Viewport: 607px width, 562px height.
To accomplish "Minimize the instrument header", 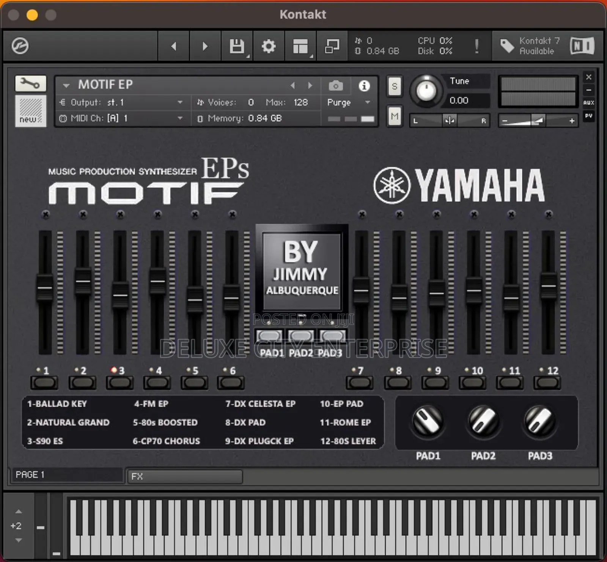I will click(589, 90).
